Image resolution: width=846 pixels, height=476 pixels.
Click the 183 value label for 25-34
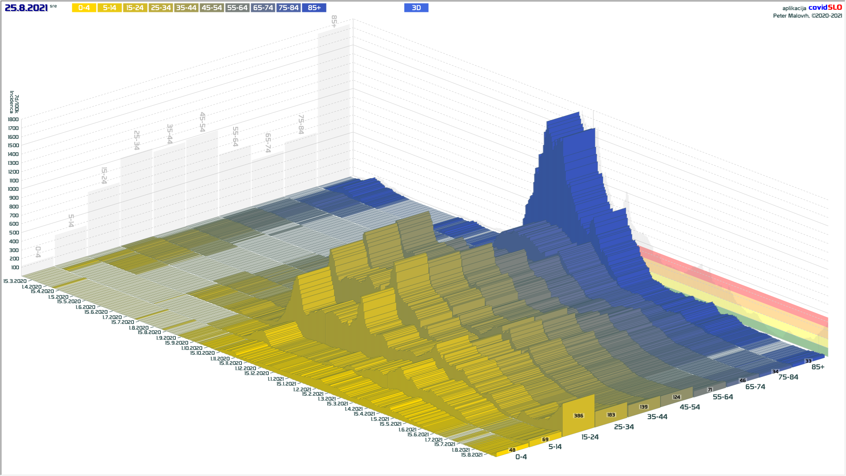pos(611,415)
